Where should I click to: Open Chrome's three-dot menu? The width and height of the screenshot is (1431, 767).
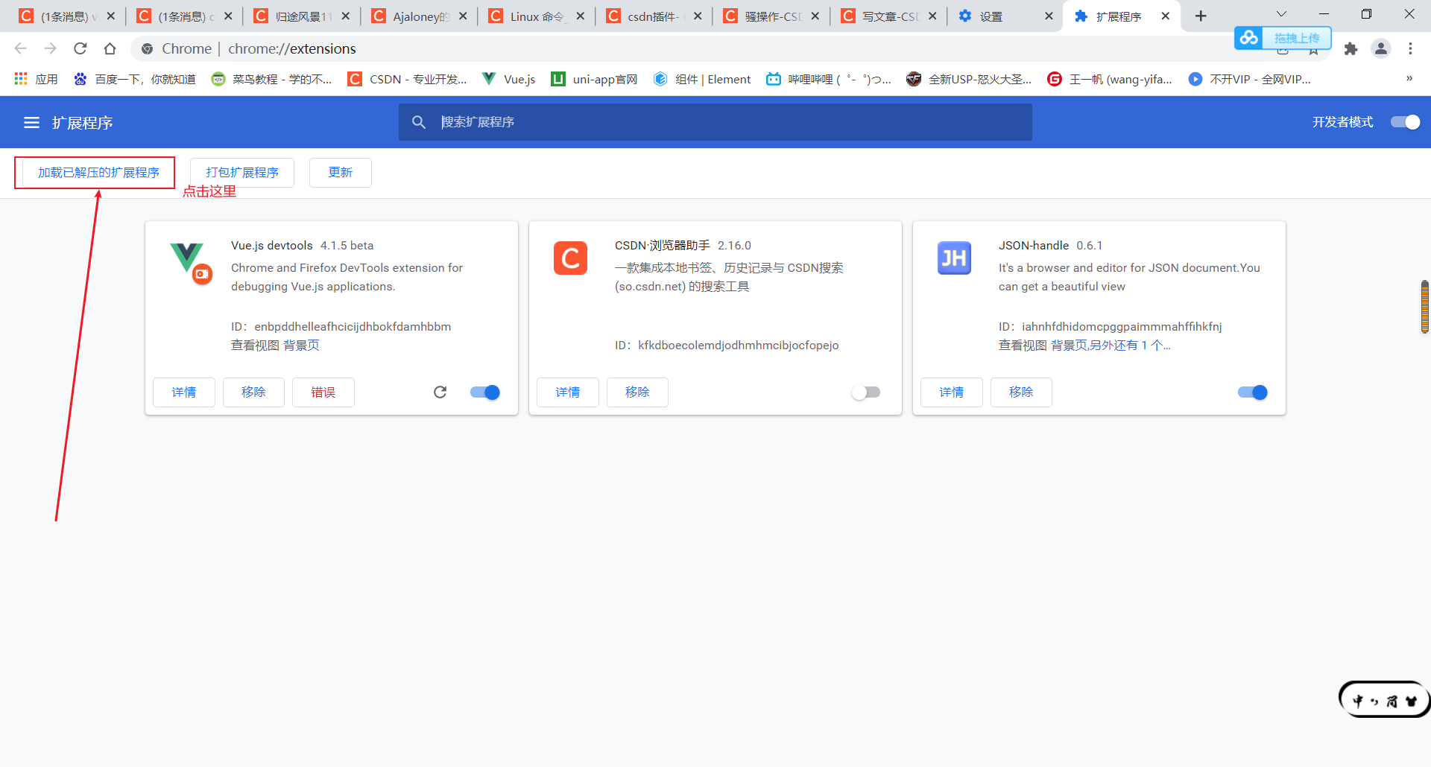[x=1411, y=49]
